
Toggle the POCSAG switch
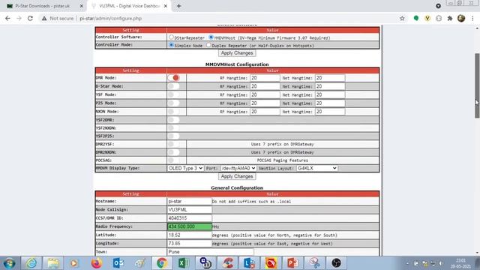click(x=173, y=160)
